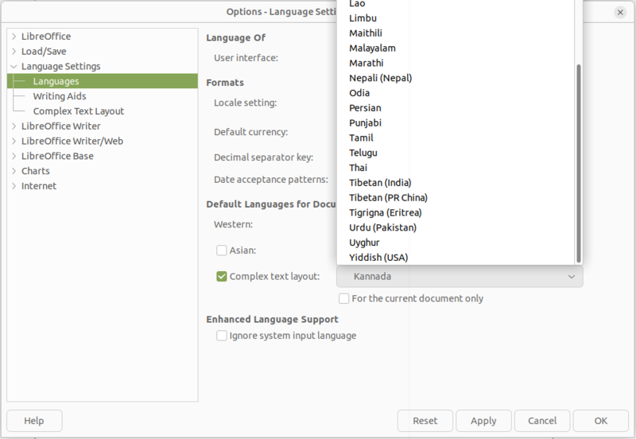Screen dimensions: 636x439
Task: Choose Maithili from the language list
Action: (x=456, y=33)
